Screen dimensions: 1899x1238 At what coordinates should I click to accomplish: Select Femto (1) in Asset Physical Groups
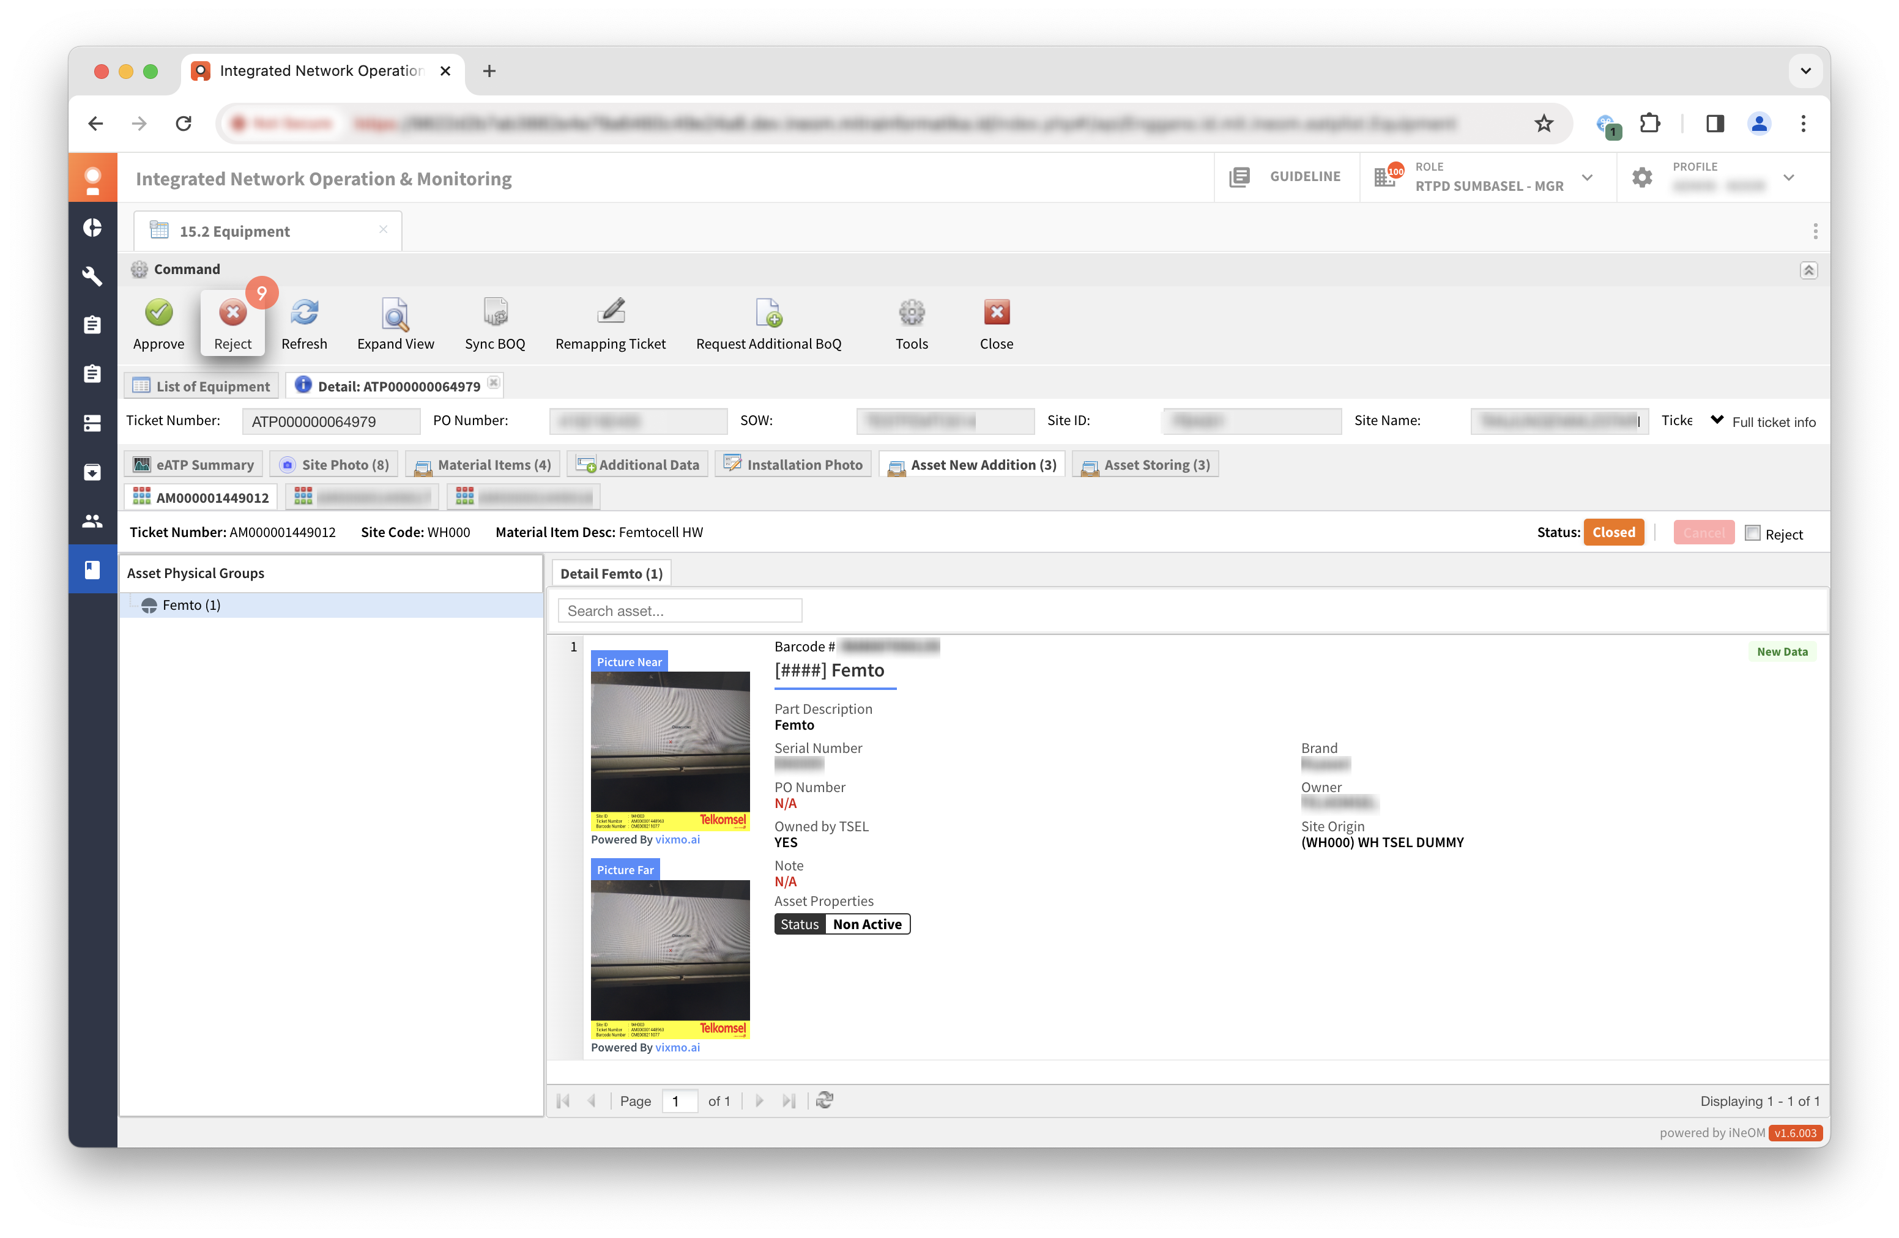(x=331, y=606)
